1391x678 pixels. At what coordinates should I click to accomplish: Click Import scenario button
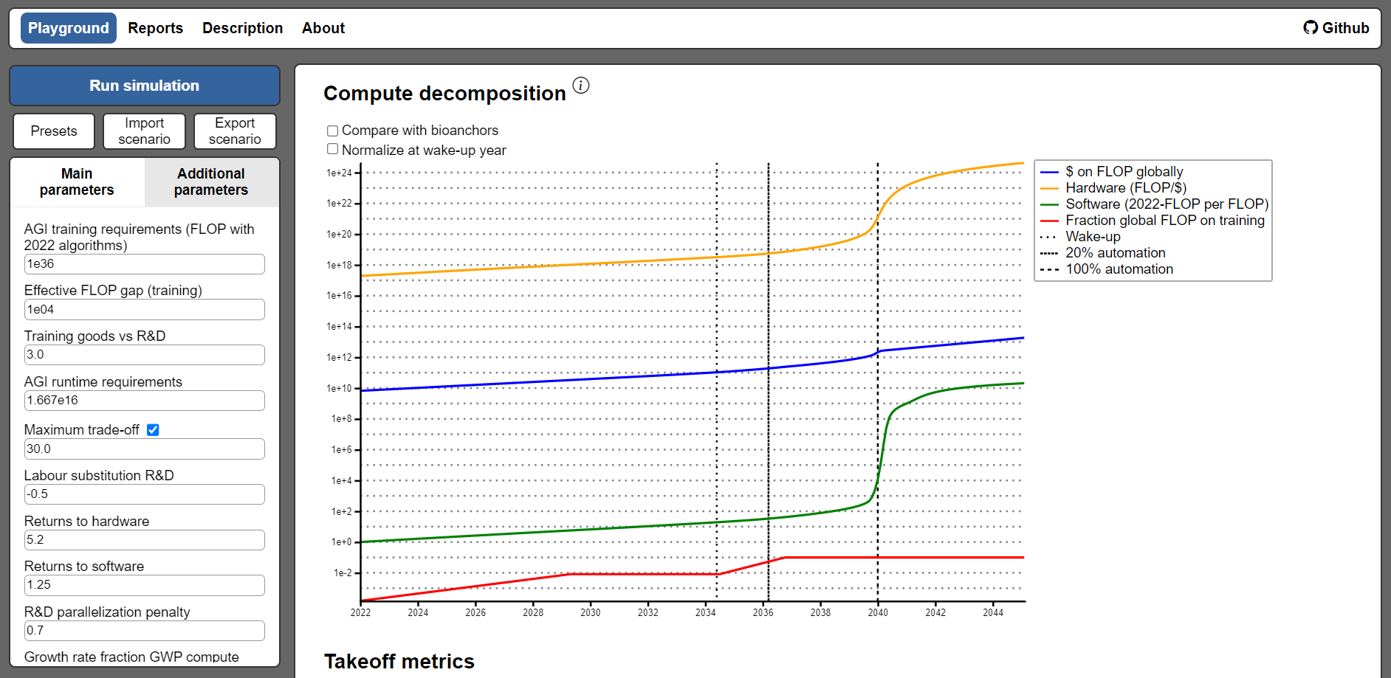click(x=144, y=131)
